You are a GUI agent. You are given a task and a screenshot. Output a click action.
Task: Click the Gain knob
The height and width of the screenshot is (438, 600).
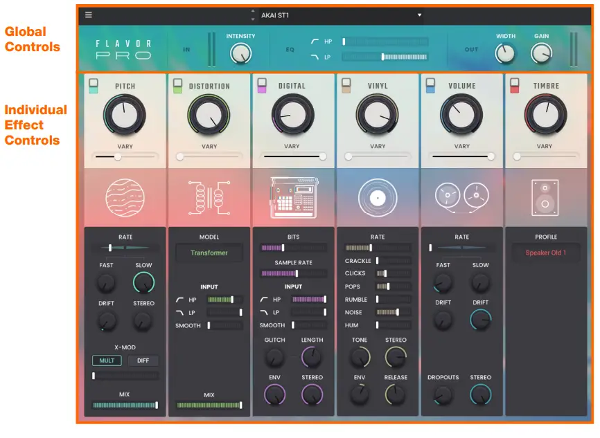click(541, 53)
